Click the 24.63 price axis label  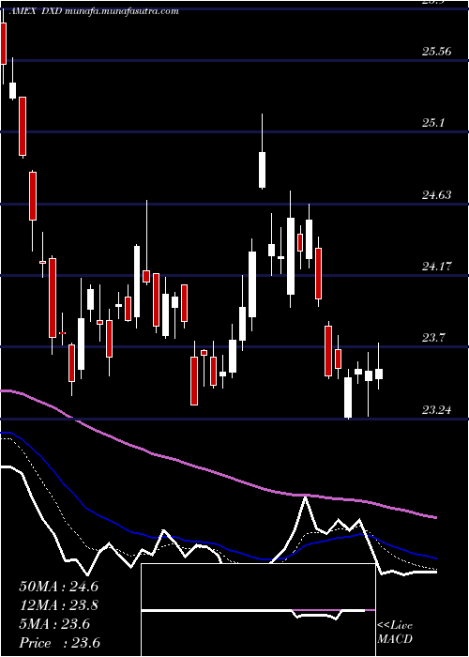(437, 194)
